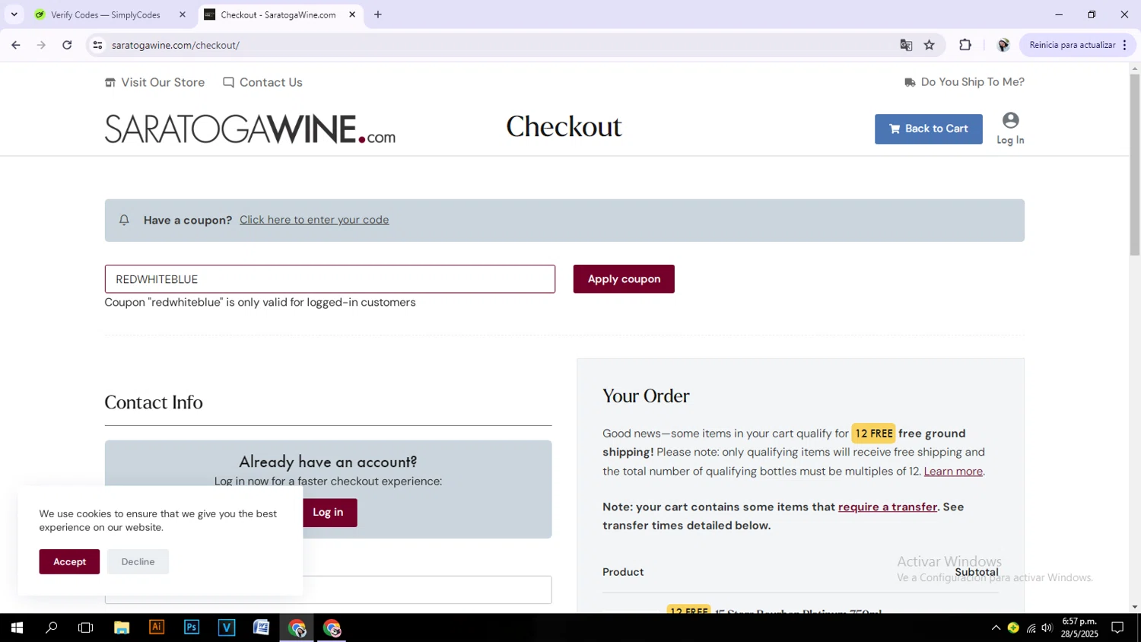Click Apply coupon button
This screenshot has height=642, width=1141.
[x=624, y=279]
